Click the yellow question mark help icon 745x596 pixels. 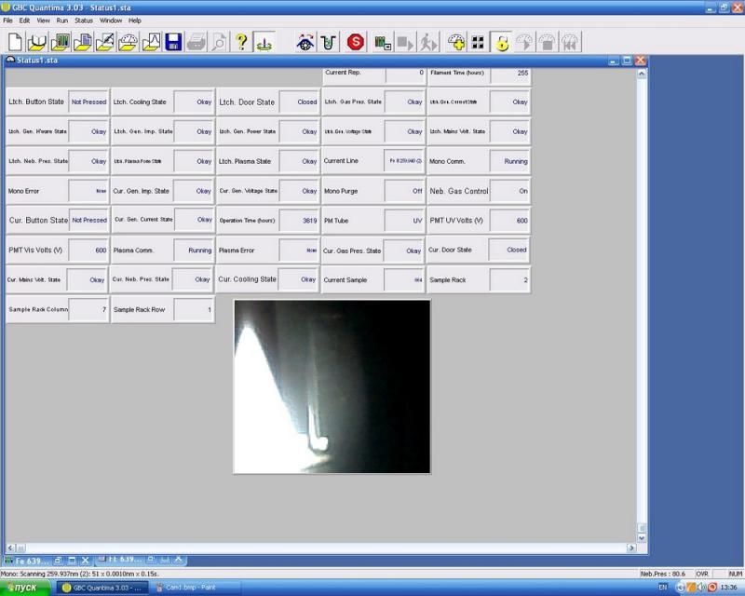(x=241, y=42)
